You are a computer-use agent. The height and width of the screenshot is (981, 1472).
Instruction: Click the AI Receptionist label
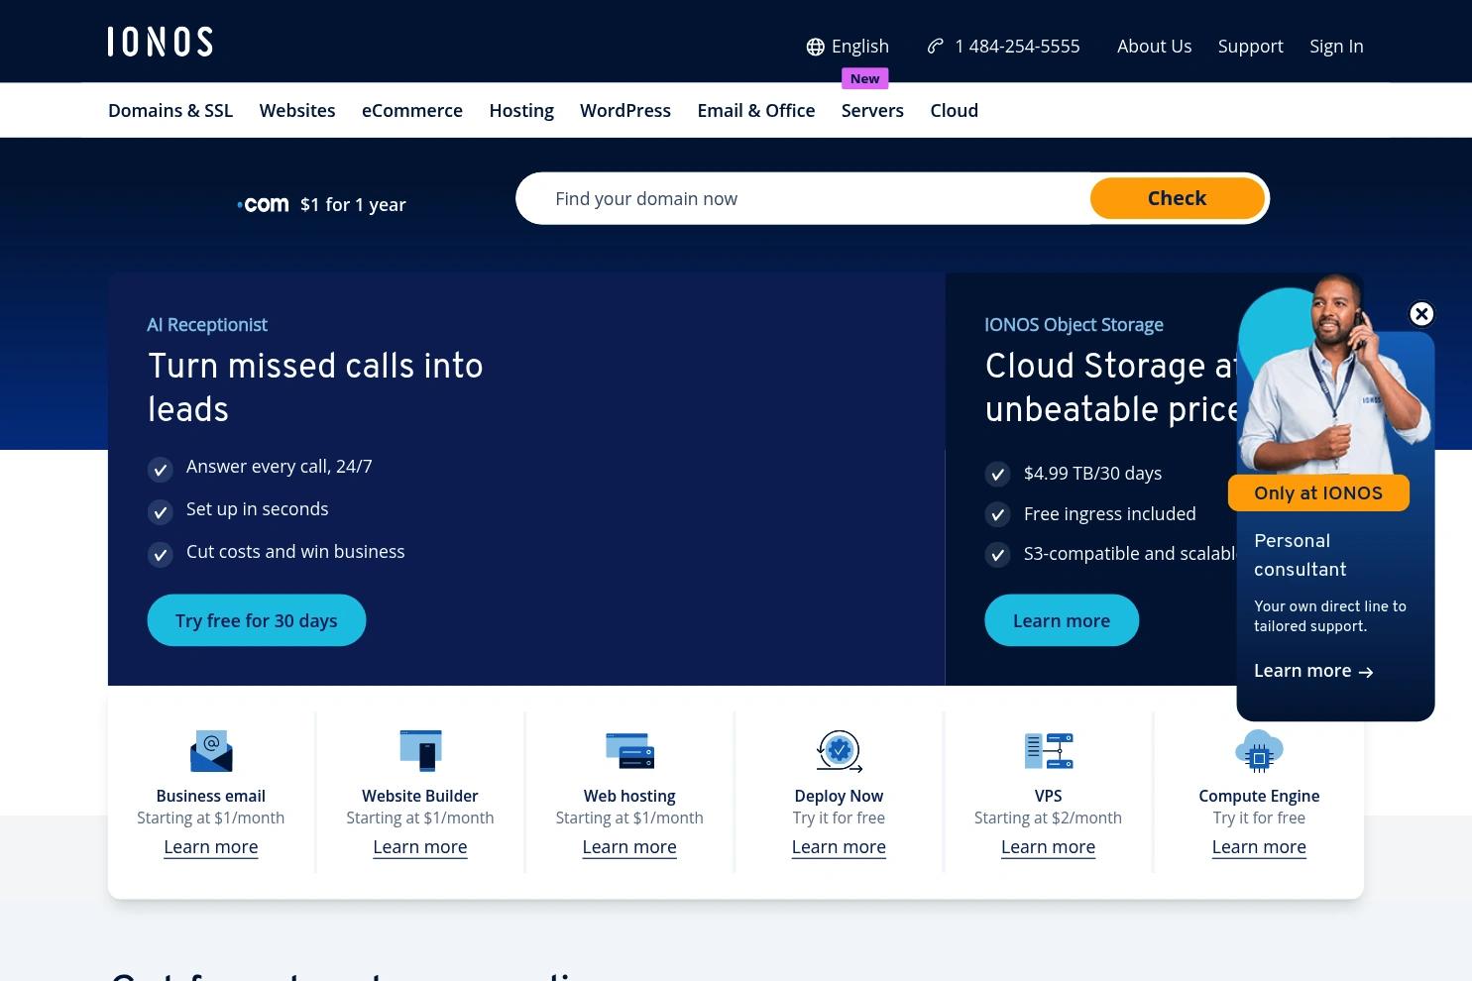[x=207, y=325]
